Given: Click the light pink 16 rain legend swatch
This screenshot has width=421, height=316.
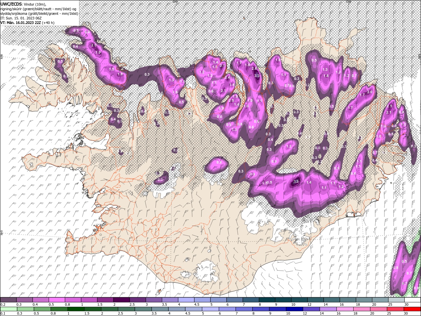Looking at the screenshot, I should [345, 309].
